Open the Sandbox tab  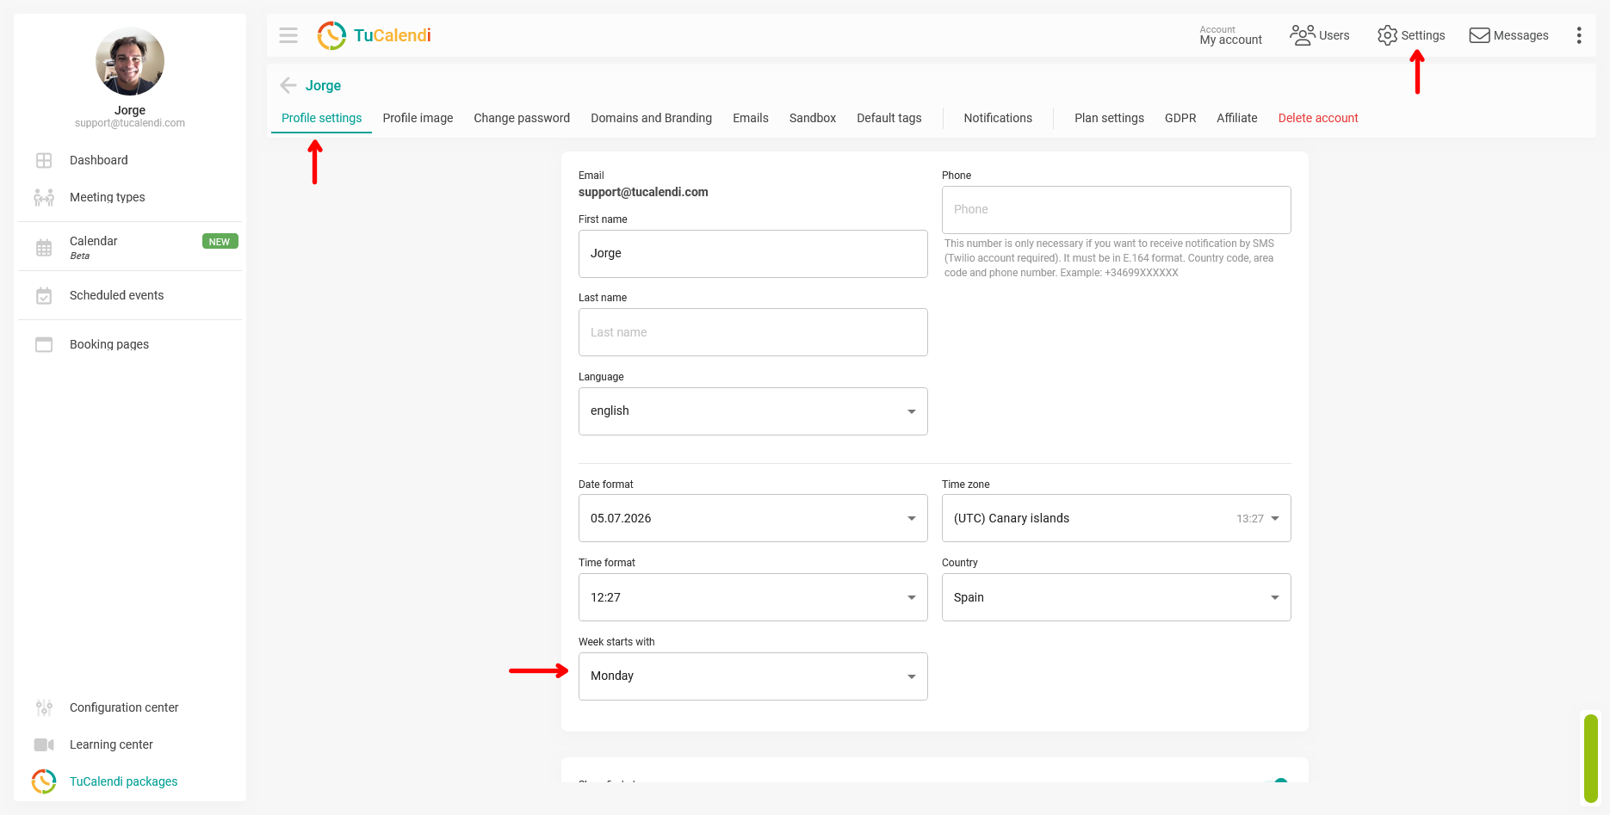point(813,118)
